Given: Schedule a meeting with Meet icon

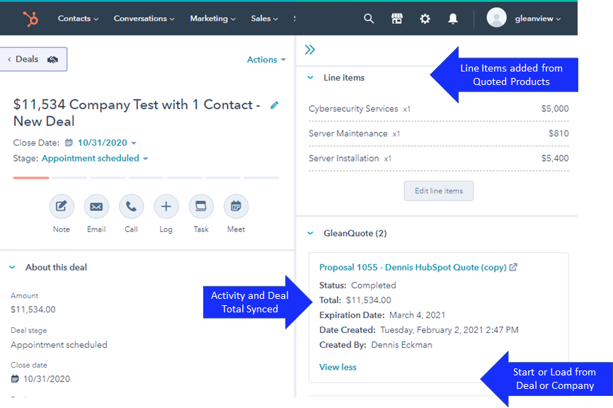Looking at the screenshot, I should pos(236,207).
